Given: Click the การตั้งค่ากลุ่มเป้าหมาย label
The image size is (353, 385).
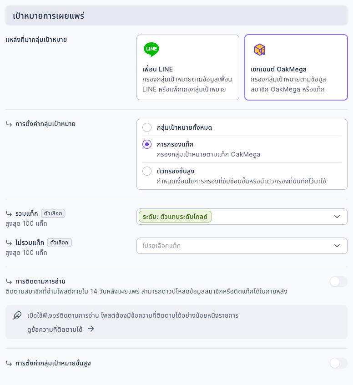Looking at the screenshot, I should click(x=45, y=124).
